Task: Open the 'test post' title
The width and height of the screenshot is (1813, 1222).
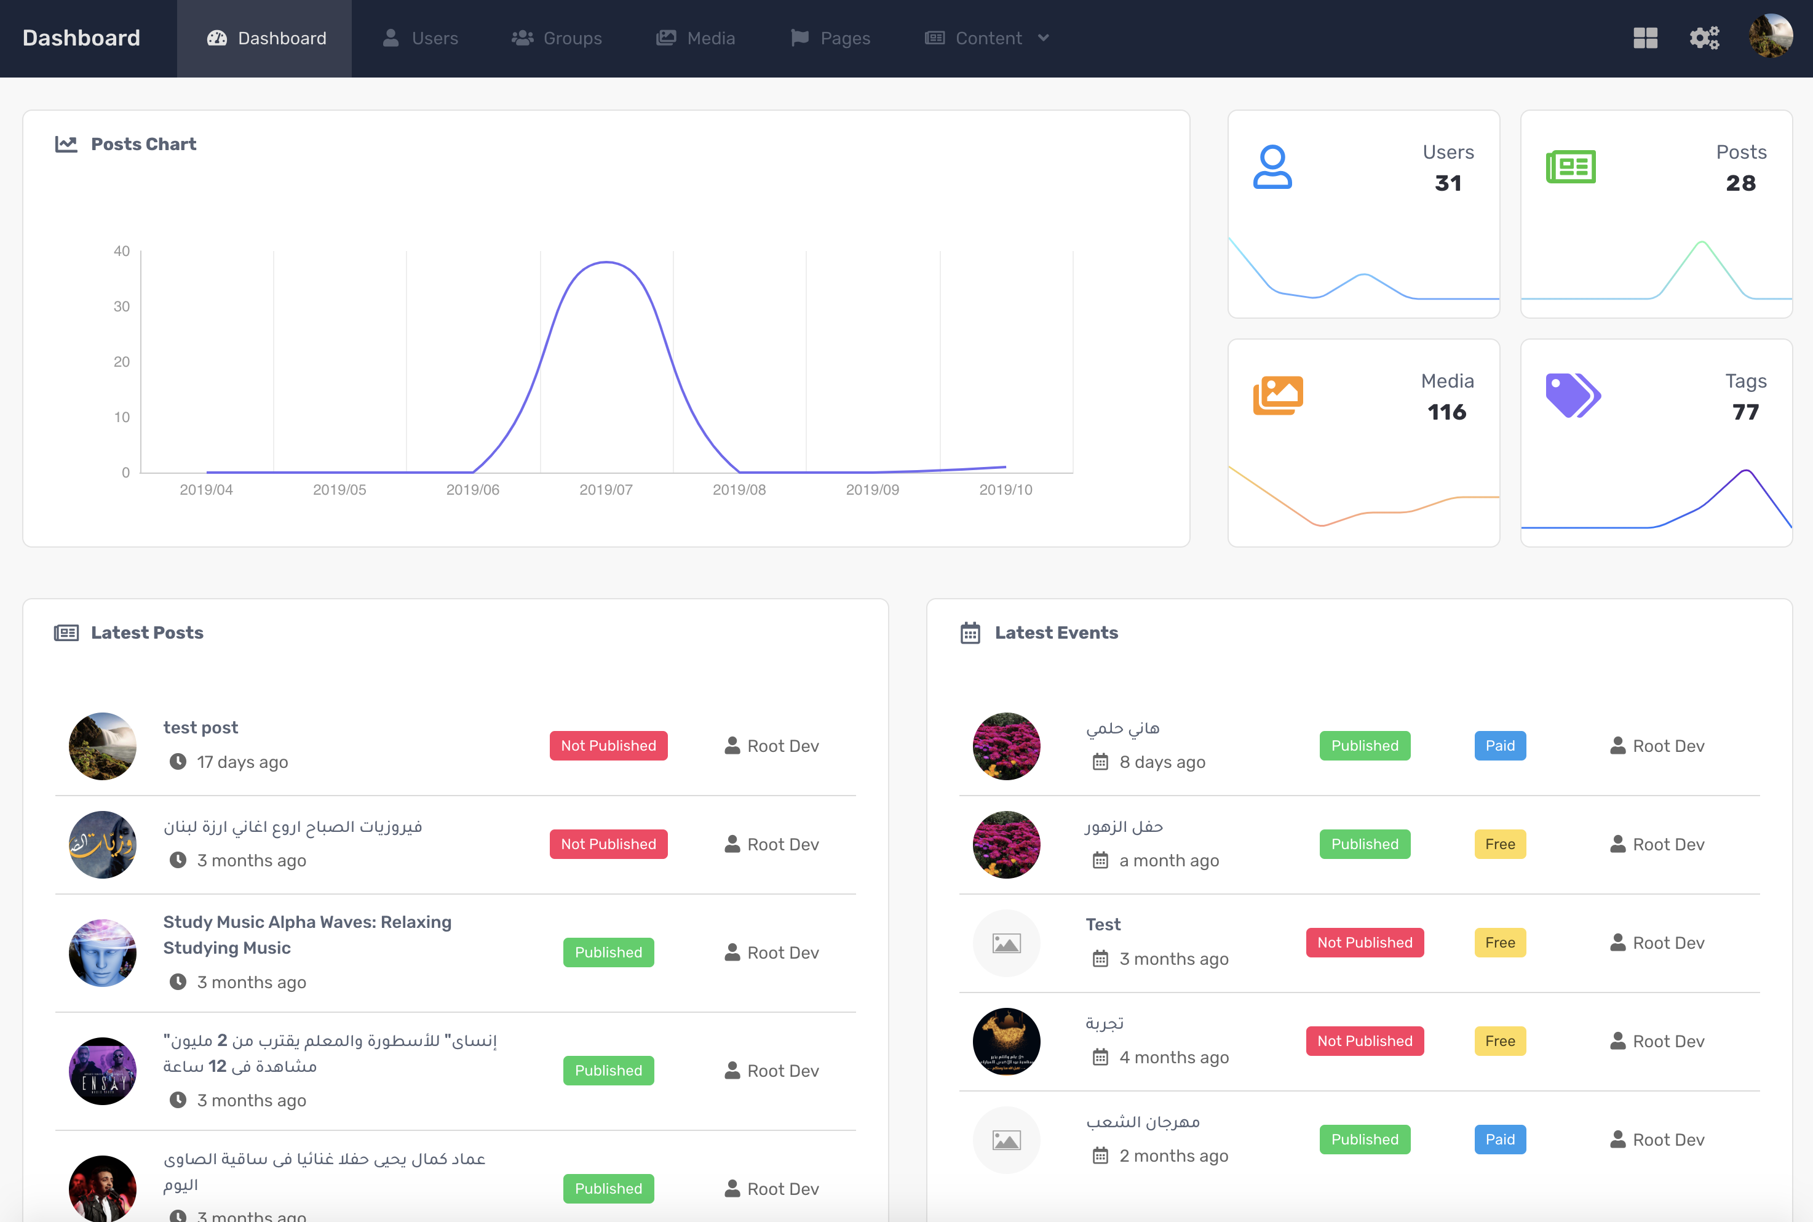Action: click(x=201, y=727)
